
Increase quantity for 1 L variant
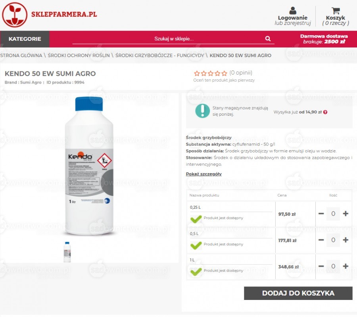[x=345, y=266]
